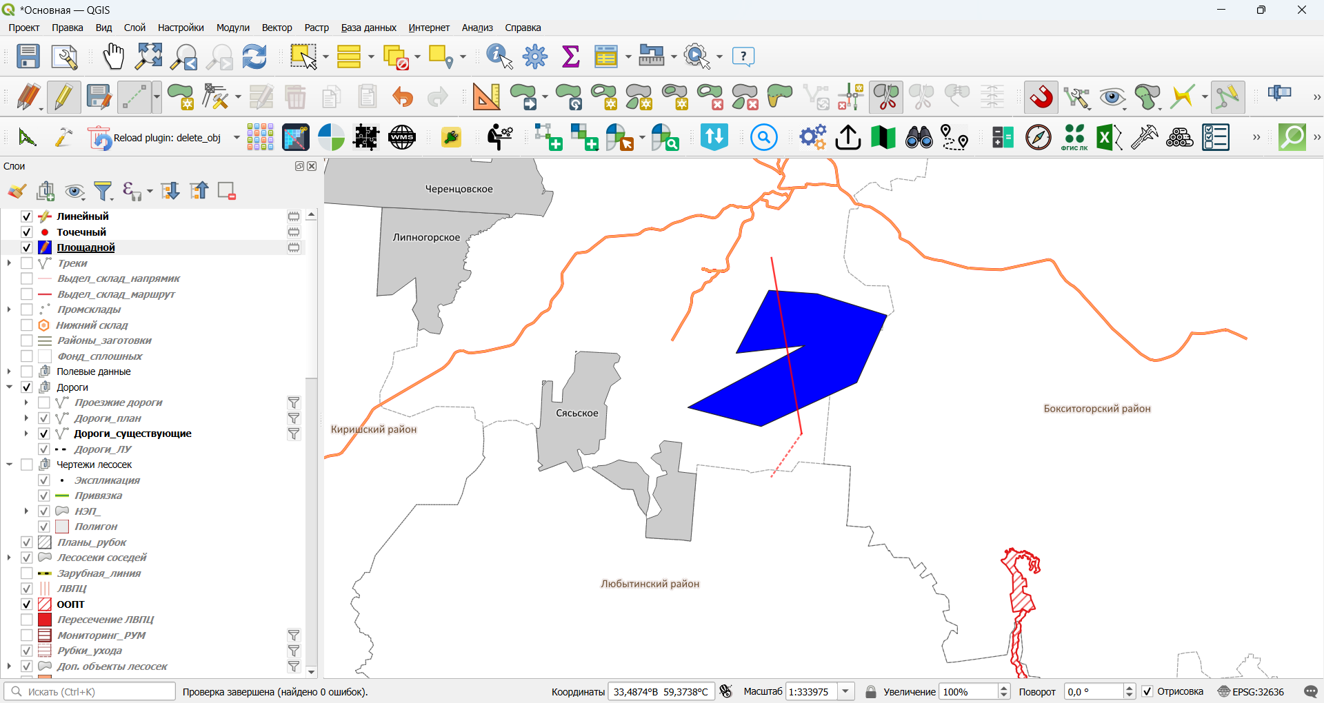
Task: Open the filter legend funnel icon
Action: pos(103,191)
